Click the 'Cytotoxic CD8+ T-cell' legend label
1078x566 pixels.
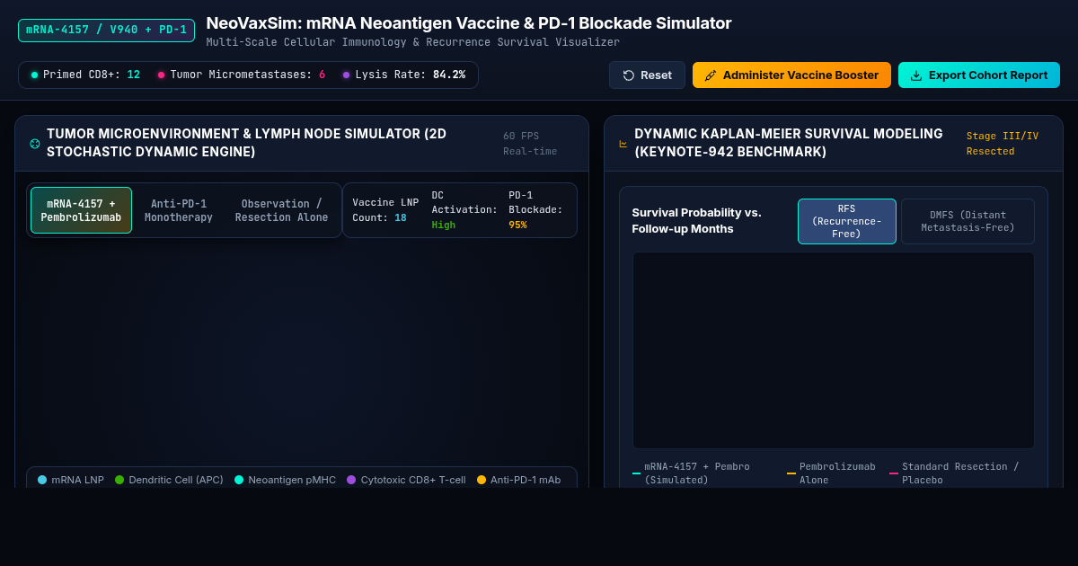[x=413, y=480]
